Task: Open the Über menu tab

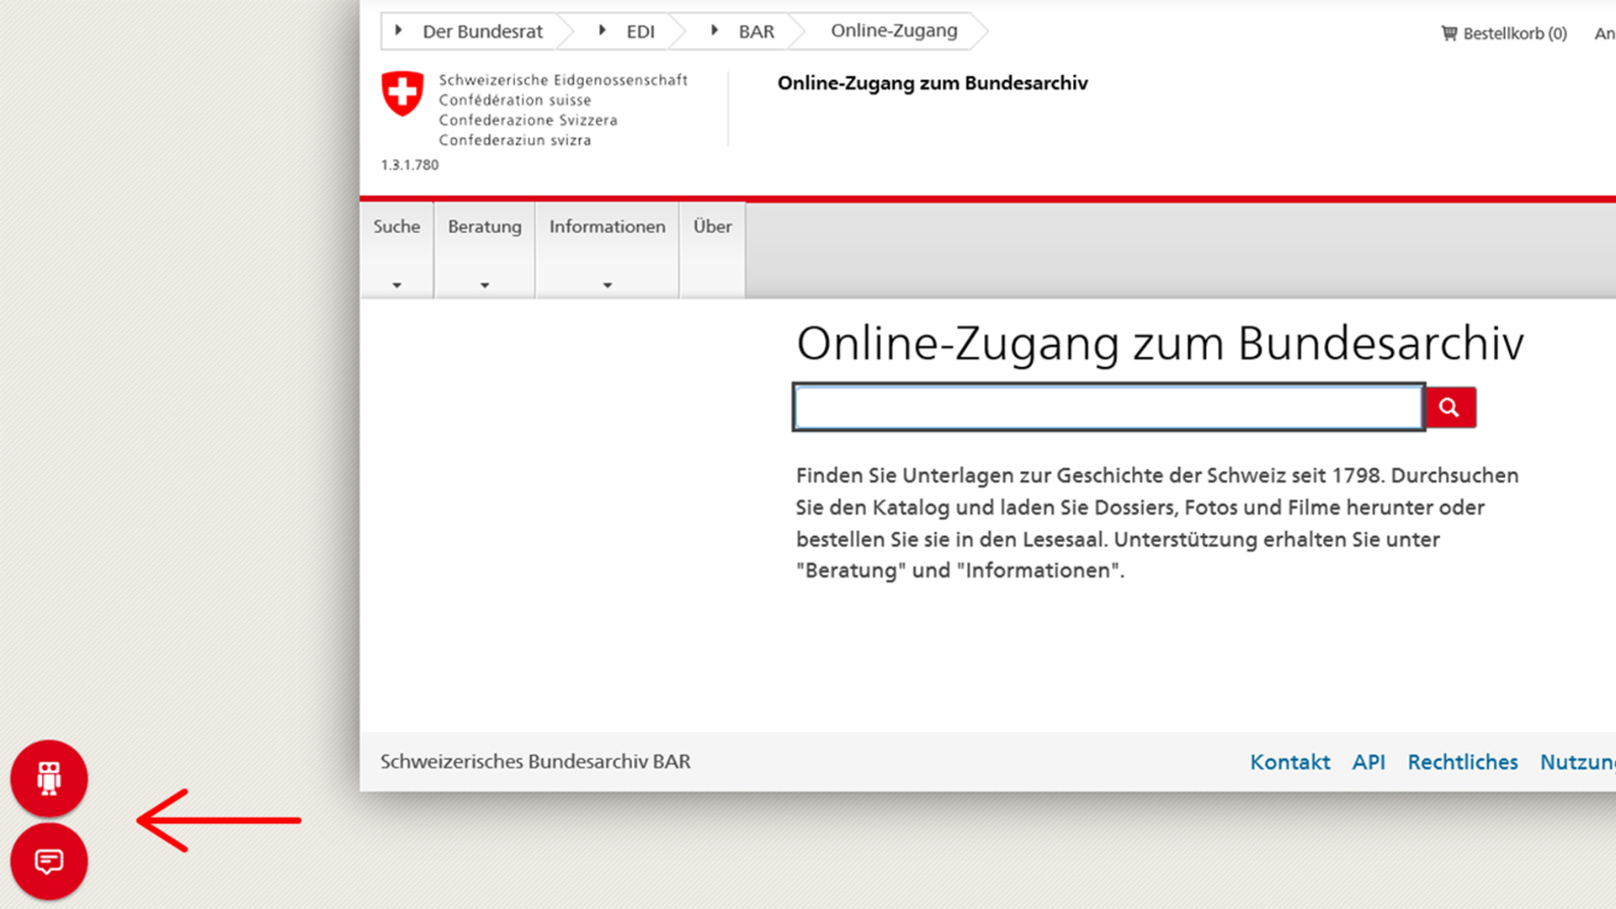Action: tap(711, 226)
